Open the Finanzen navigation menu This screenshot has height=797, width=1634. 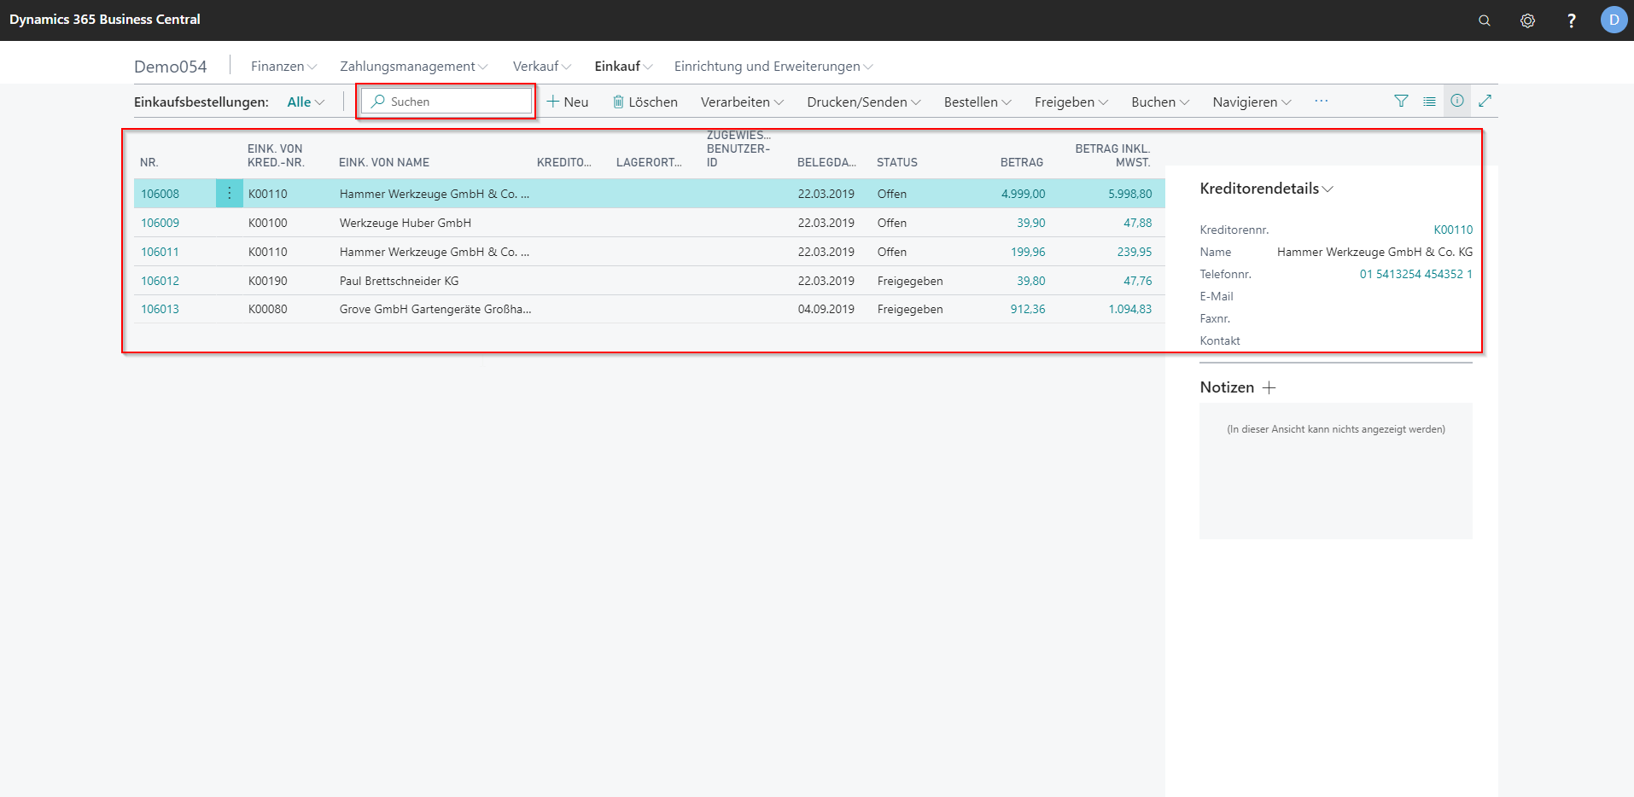pyautogui.click(x=283, y=66)
